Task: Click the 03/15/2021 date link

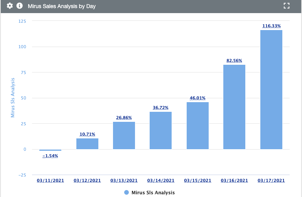Action: pos(197,180)
